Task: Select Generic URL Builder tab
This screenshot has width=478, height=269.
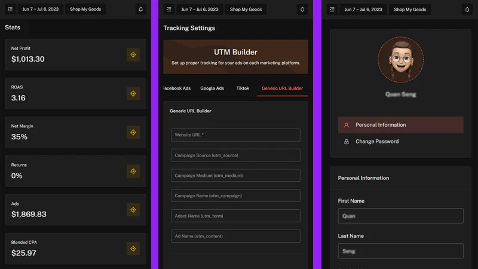Action: pos(282,88)
